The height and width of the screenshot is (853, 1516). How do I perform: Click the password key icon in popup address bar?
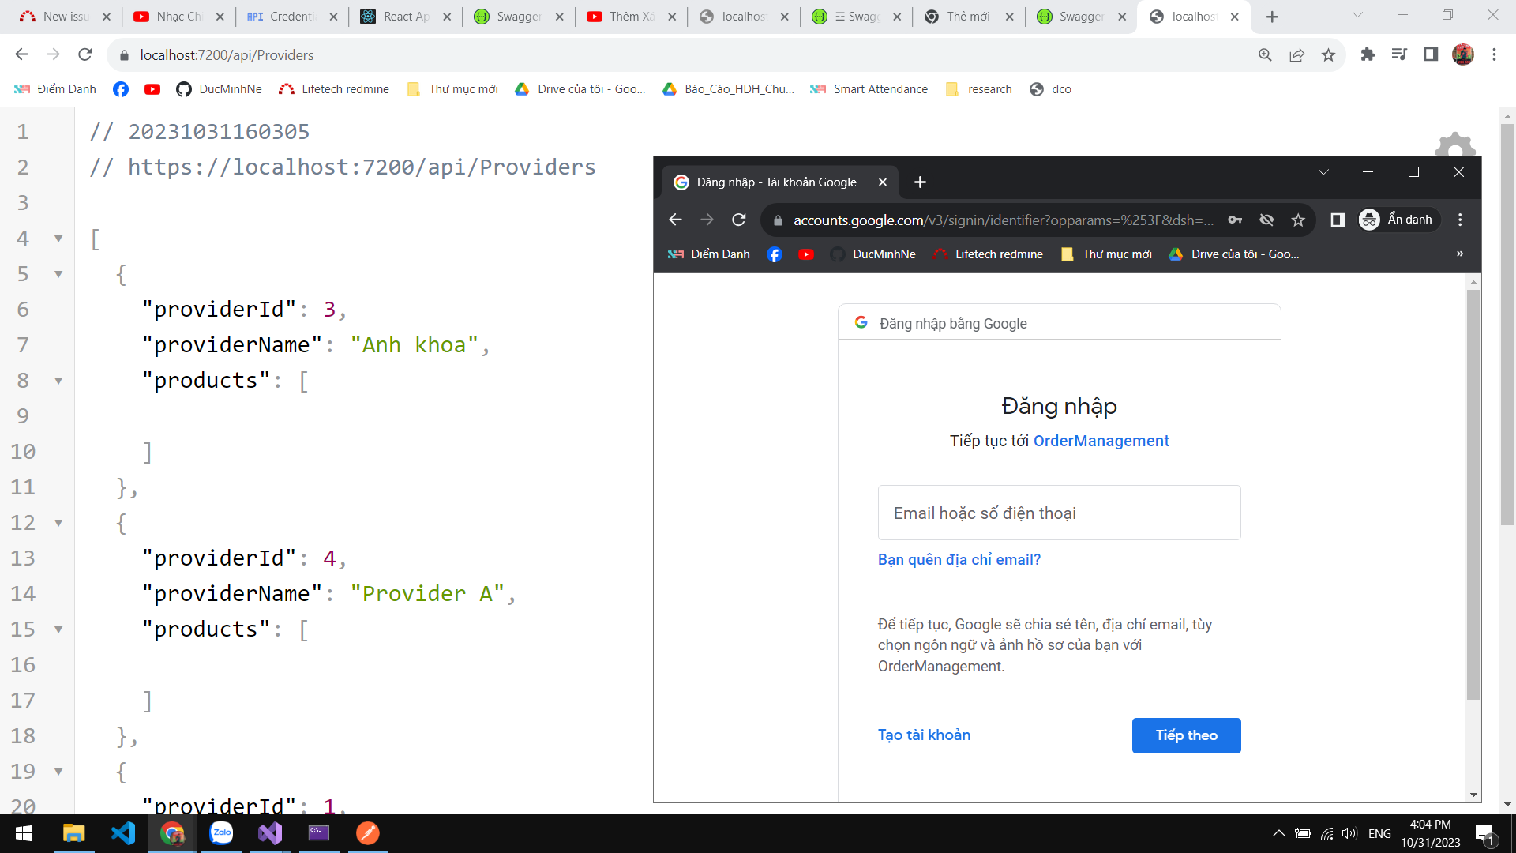1235,220
